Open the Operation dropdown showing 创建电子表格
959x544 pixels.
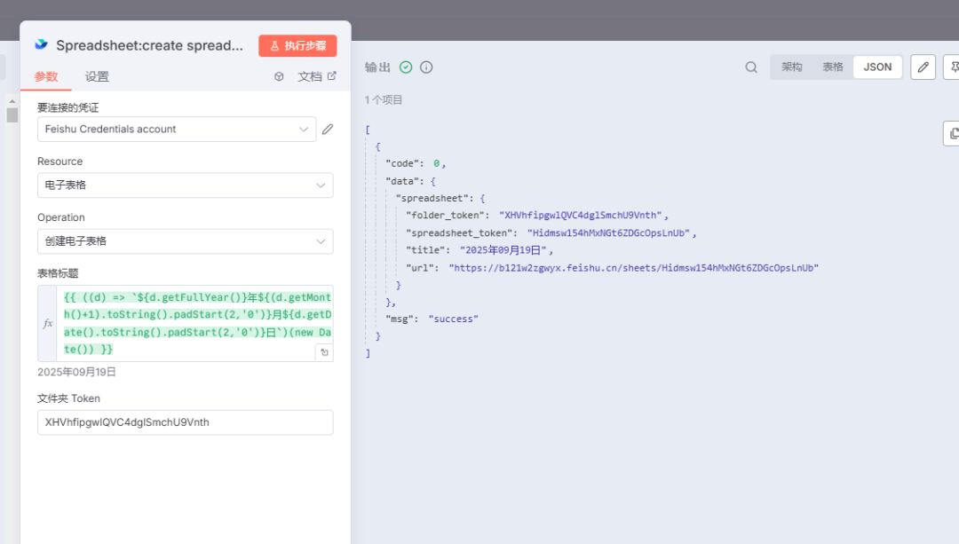pos(185,241)
